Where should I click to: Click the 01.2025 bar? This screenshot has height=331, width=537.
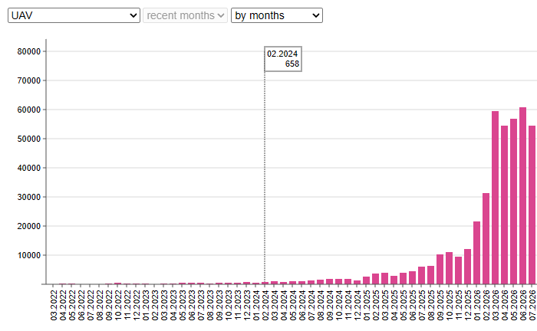click(367, 280)
